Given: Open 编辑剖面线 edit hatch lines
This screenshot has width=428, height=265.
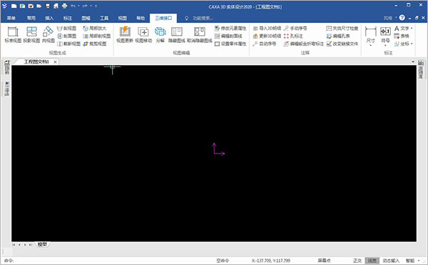Looking at the screenshot, I should pyautogui.click(x=228, y=36).
